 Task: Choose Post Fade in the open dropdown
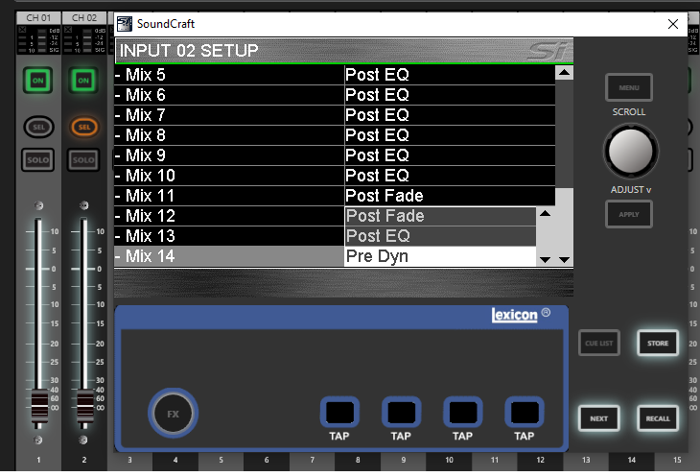(440, 216)
